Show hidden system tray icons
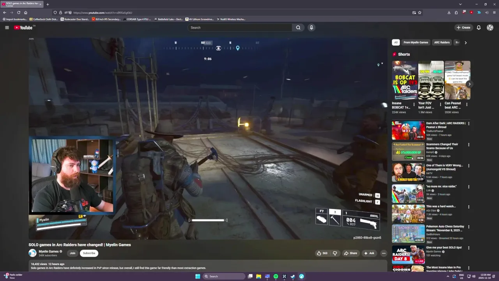The image size is (499, 281). point(448,276)
